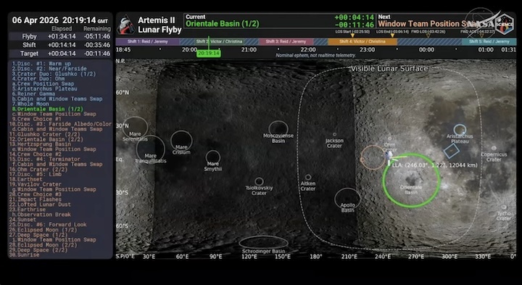Click the Aristarchus Plateau blue circle marker

460,130
